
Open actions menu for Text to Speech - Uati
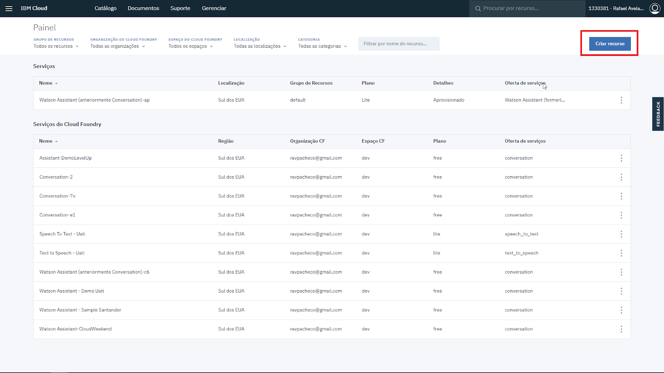[621, 253]
